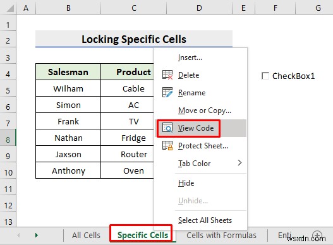Click the Salesman header cell
Viewport: 333px width, 245px height.
[x=68, y=72]
